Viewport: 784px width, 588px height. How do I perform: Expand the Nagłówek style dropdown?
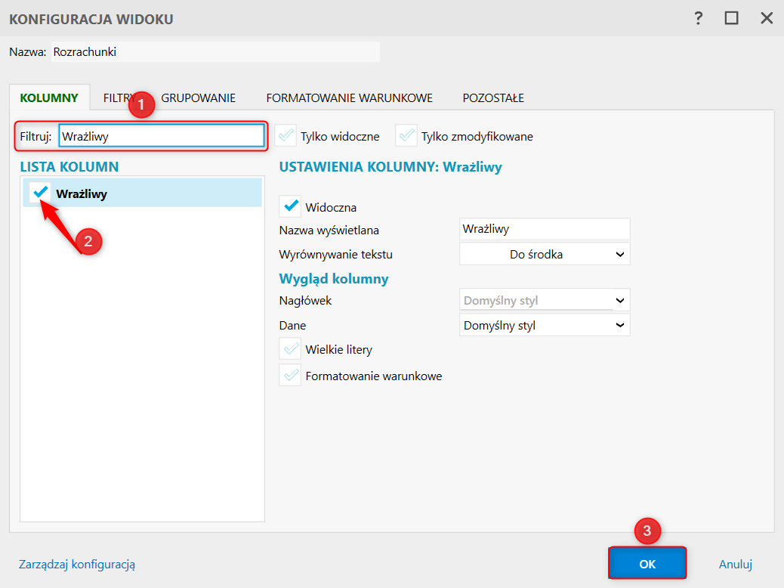point(545,300)
